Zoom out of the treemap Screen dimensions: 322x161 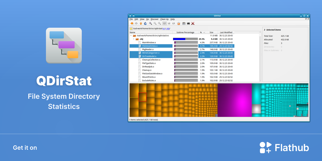click(155, 23)
